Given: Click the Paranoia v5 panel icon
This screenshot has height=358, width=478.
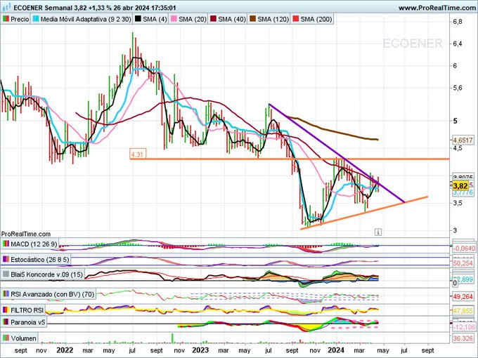Looking at the screenshot, I should click(6, 321).
